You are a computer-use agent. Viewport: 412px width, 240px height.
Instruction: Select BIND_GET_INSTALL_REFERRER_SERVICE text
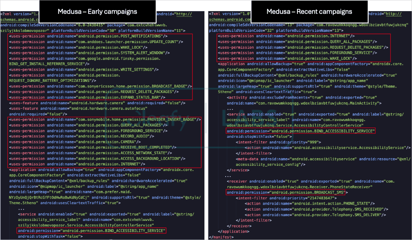click(49, 64)
